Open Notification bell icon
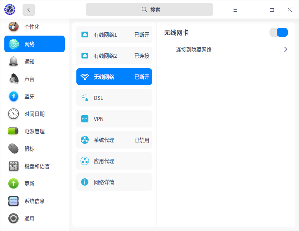The image size is (299, 231). tap(13, 61)
